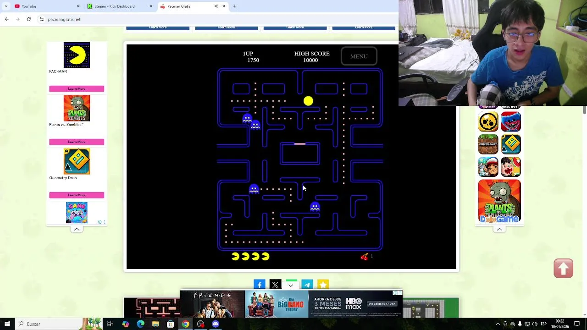Viewport: 587px width, 330px height.
Task: Click the Learn More button under Geometry Dash
Action: (x=77, y=195)
